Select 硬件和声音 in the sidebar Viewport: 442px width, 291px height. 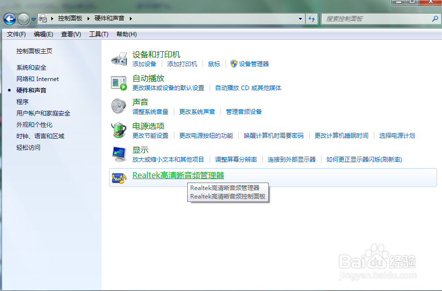click(x=31, y=91)
